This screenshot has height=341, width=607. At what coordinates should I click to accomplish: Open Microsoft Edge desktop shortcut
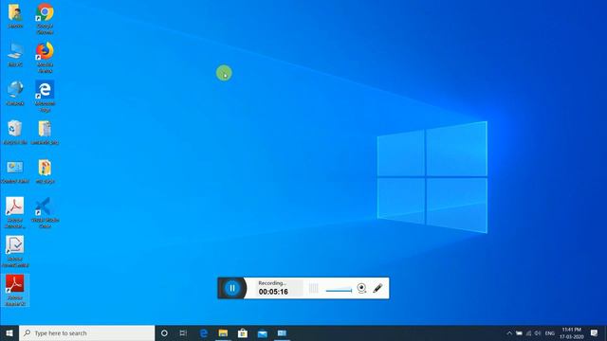[x=45, y=97]
